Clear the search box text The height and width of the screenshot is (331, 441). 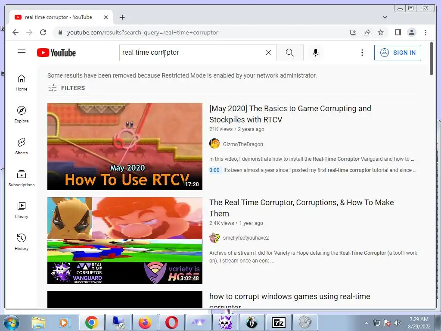(x=268, y=53)
